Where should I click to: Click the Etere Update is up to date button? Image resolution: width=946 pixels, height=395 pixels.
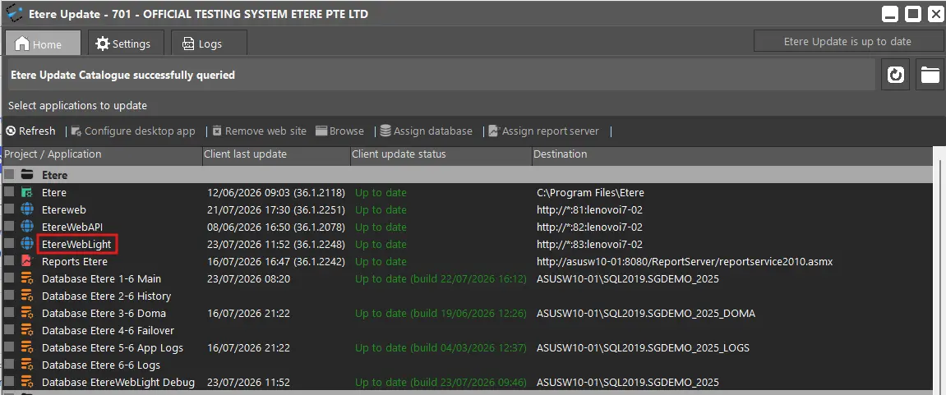tap(847, 42)
